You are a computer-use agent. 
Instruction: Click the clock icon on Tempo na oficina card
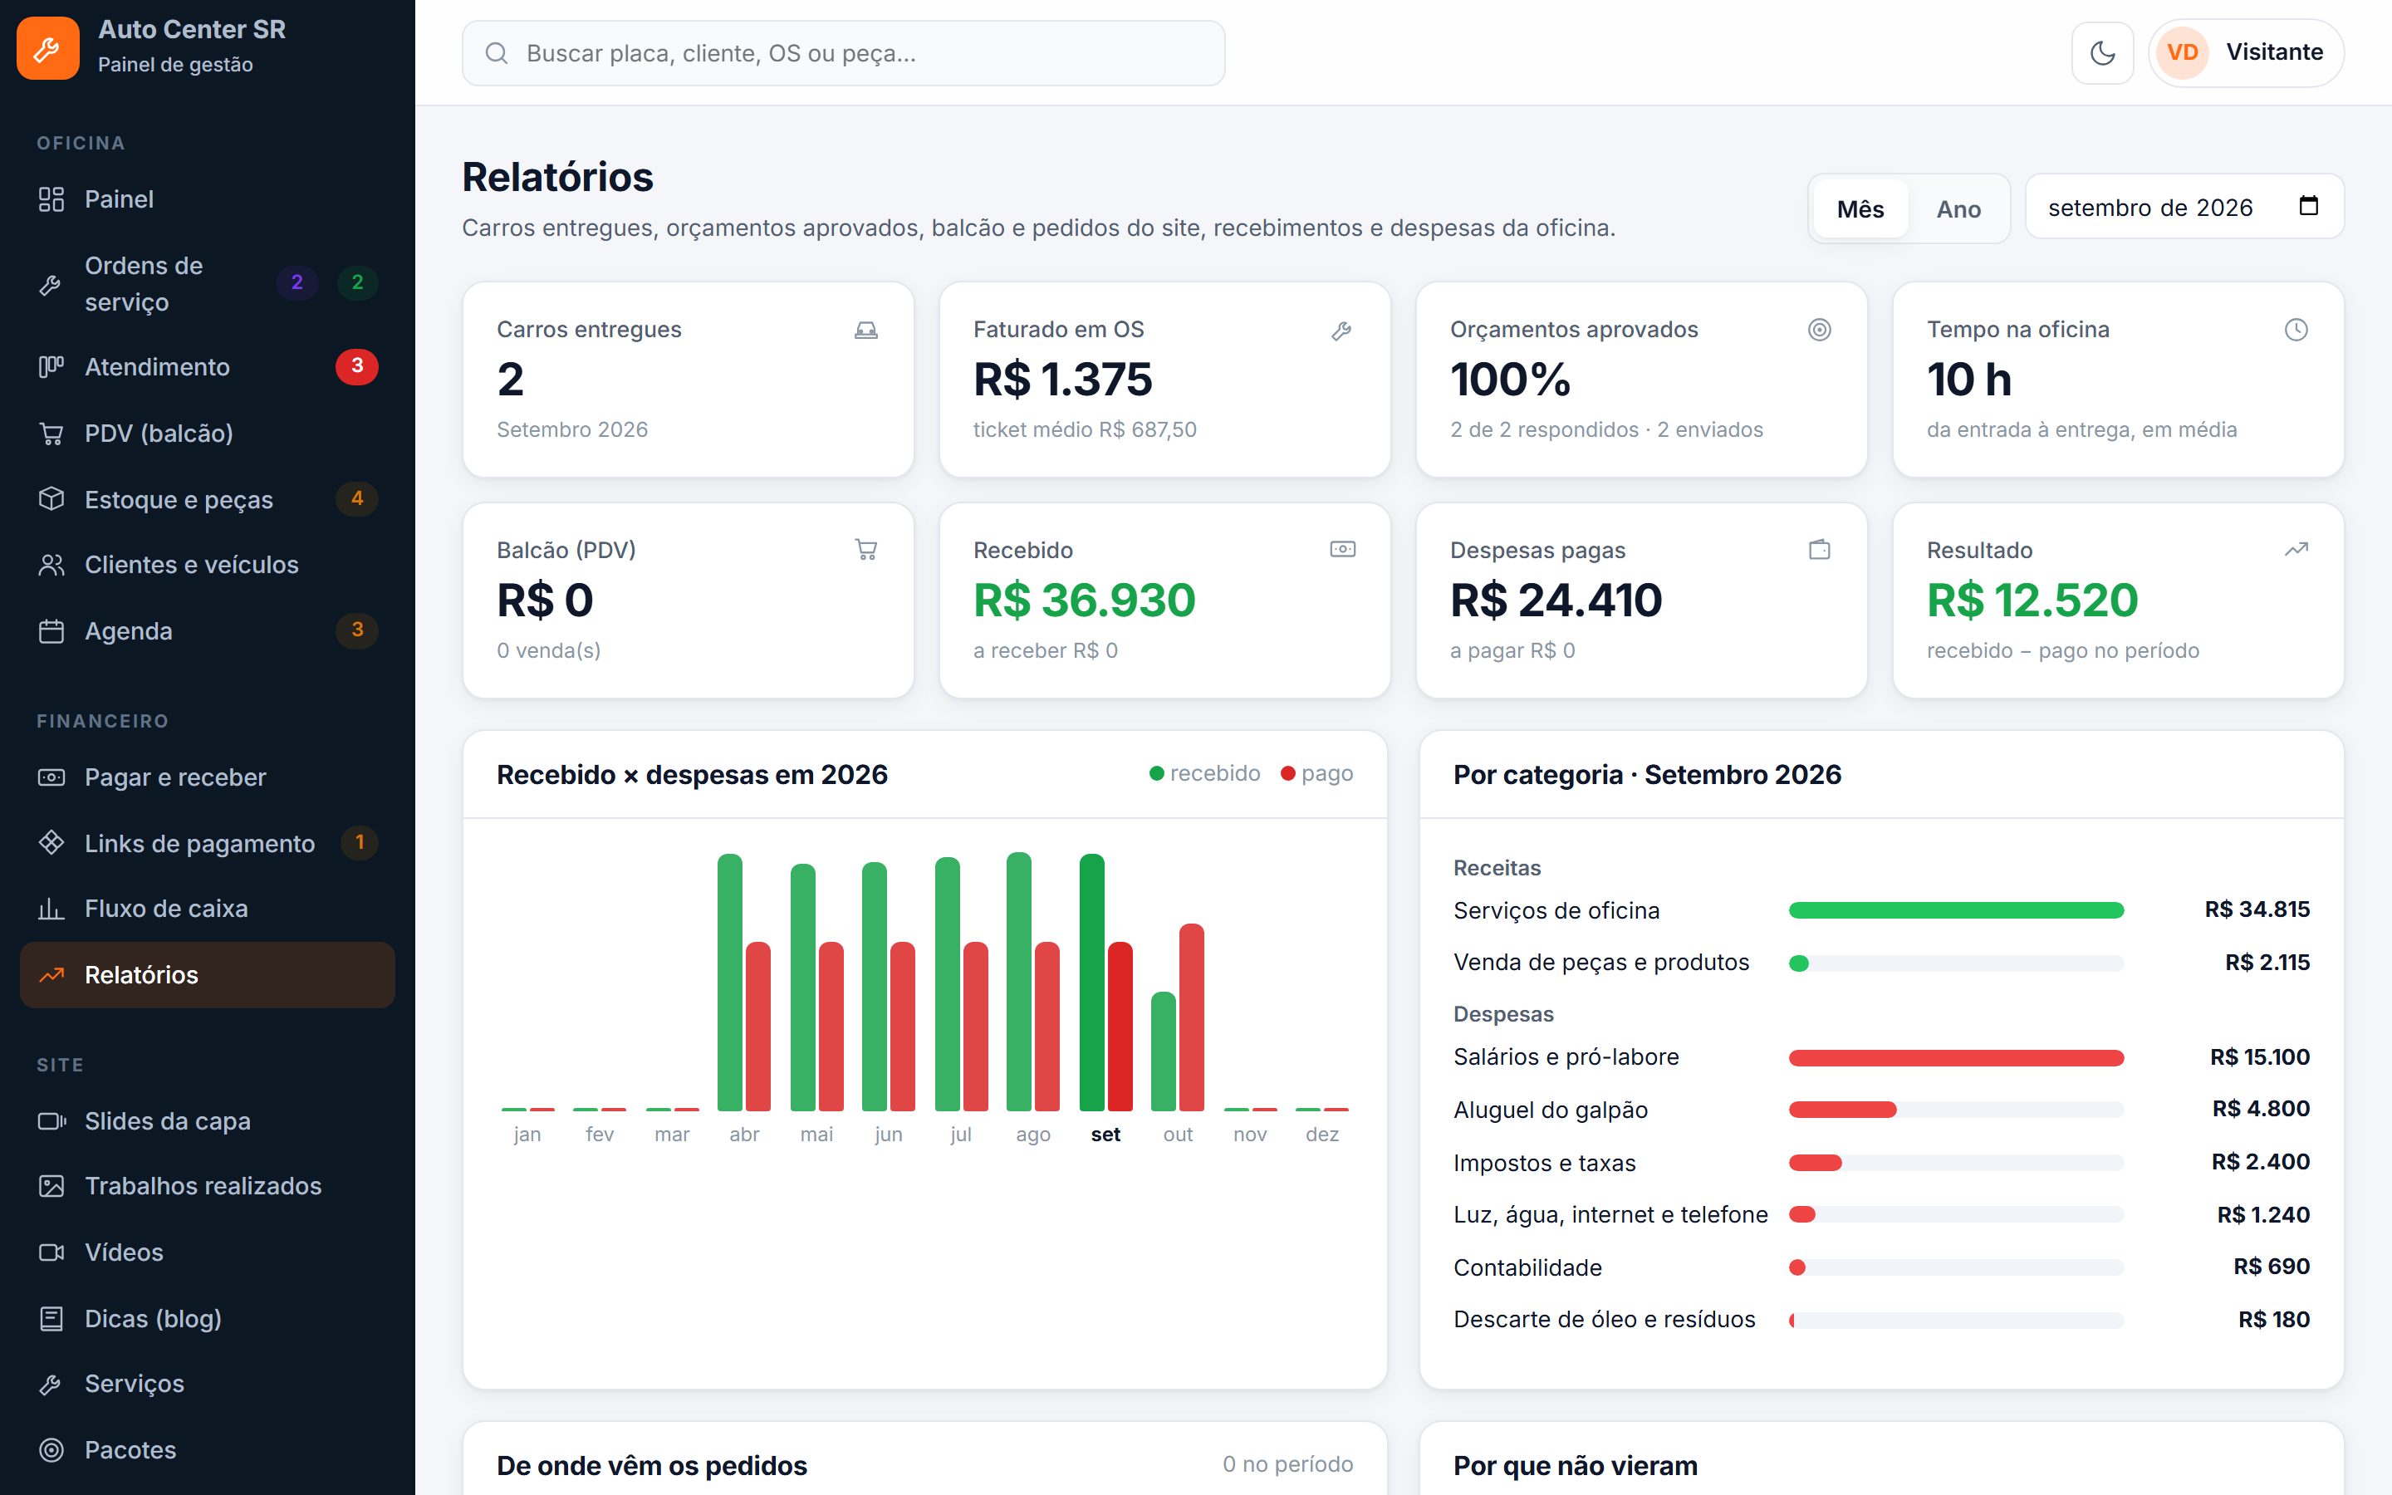2296,329
